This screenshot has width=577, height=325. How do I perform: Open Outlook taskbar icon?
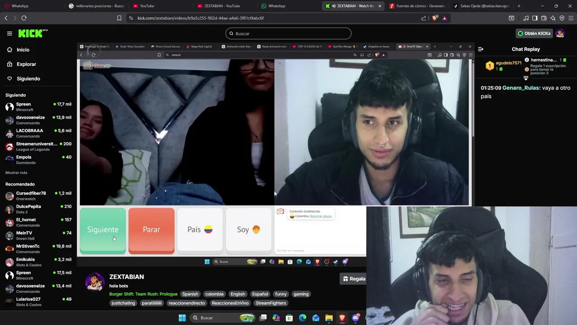pos(316,318)
